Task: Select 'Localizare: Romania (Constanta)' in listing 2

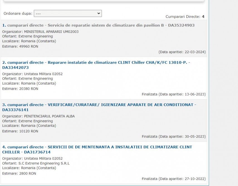Action: coord(29,83)
